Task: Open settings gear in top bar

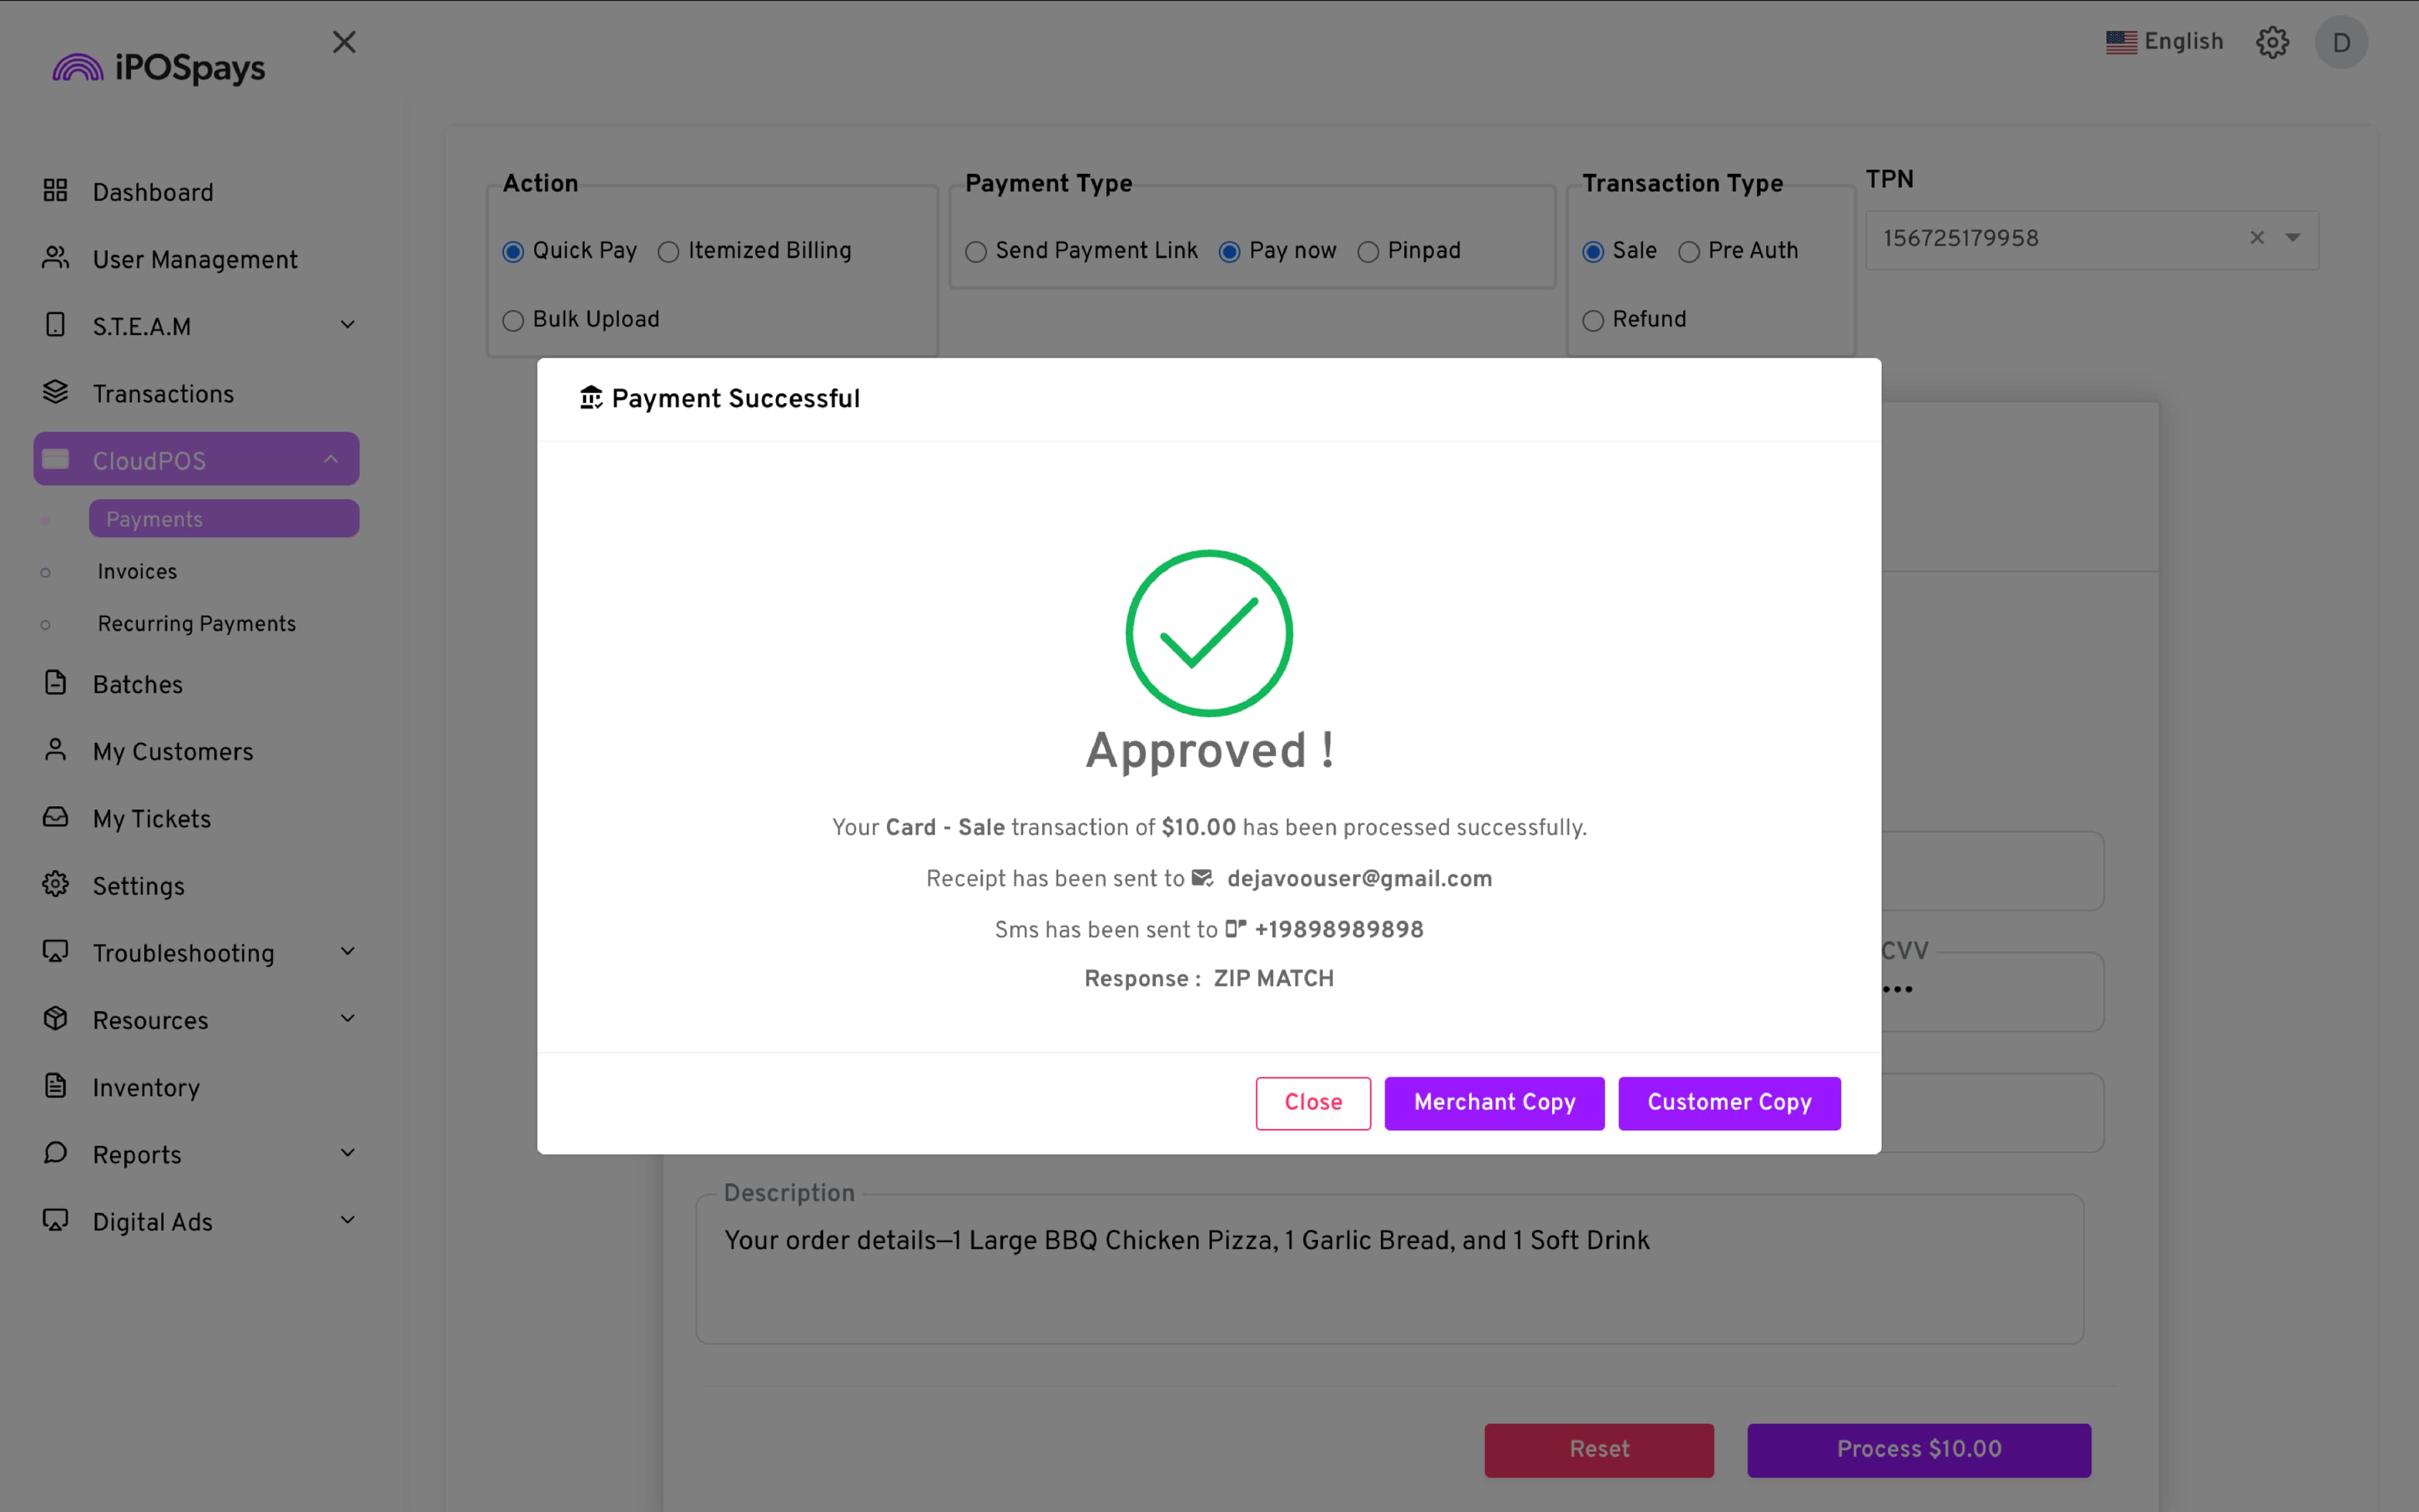Action: (x=2272, y=42)
